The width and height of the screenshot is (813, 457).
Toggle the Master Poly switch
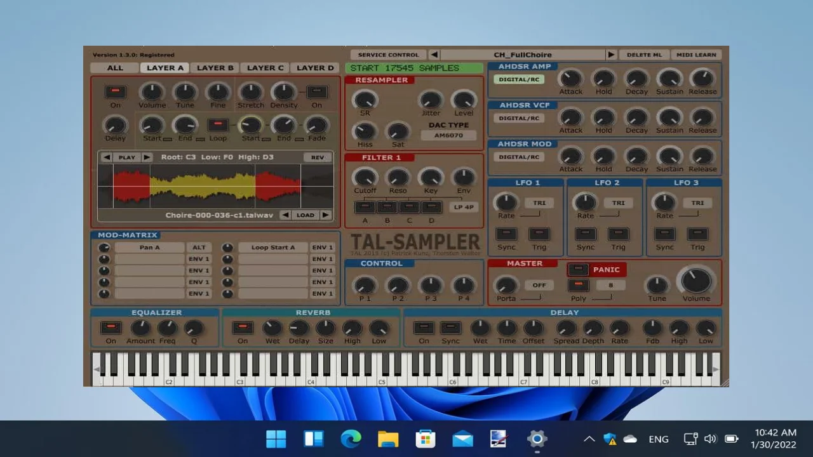coord(578,285)
